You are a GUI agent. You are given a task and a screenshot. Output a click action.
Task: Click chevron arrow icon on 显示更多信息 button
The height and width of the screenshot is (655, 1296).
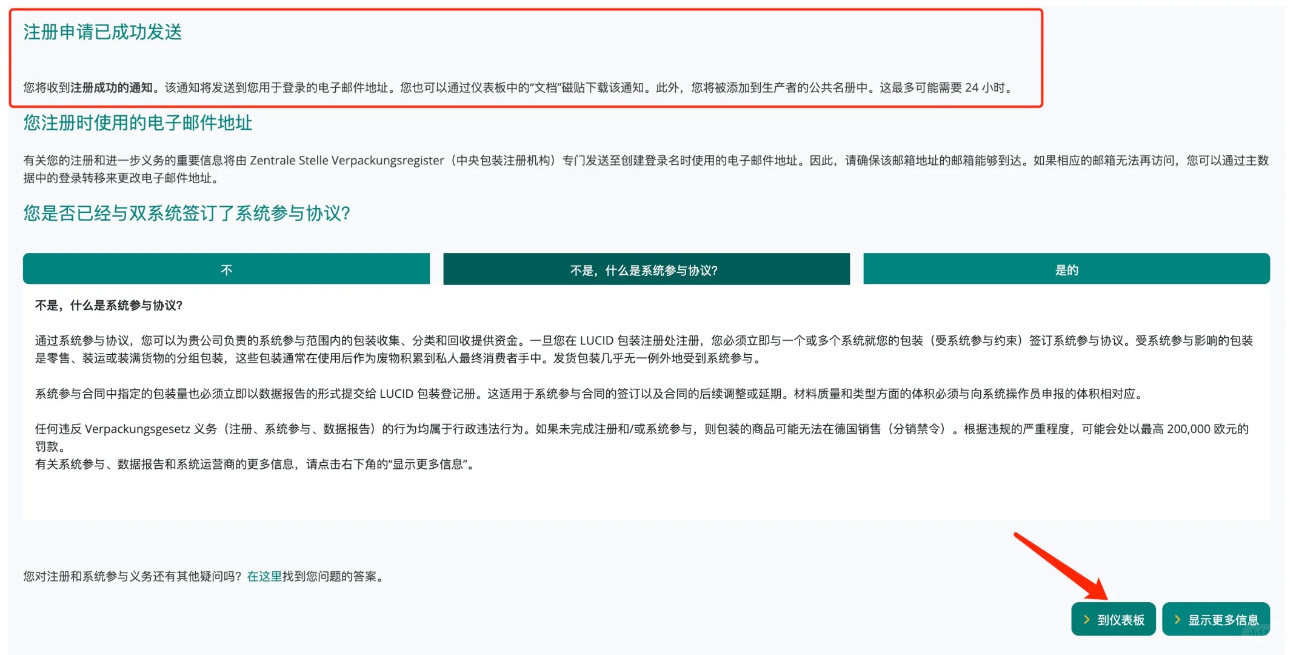[x=1177, y=619]
